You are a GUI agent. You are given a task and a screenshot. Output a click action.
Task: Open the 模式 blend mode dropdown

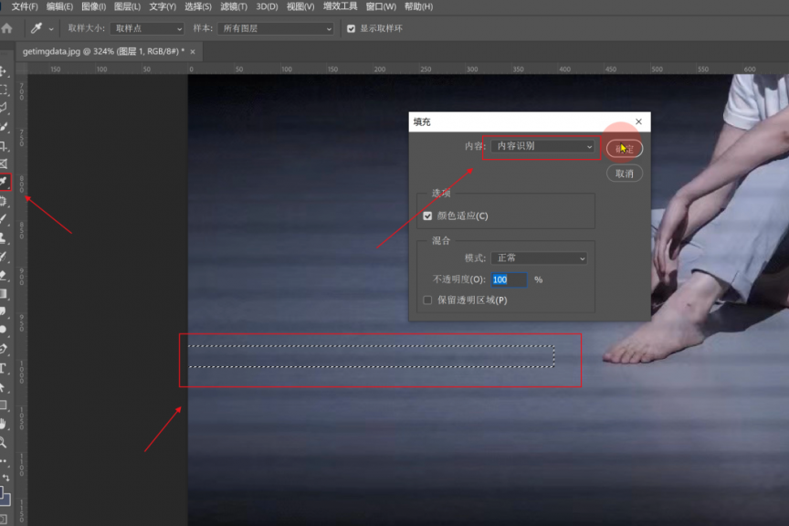539,258
